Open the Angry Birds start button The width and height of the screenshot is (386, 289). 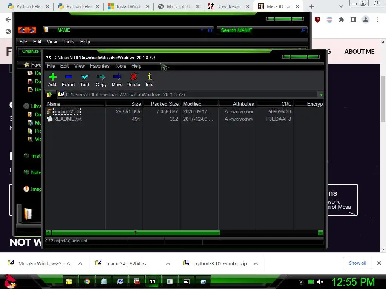pos(10,281)
